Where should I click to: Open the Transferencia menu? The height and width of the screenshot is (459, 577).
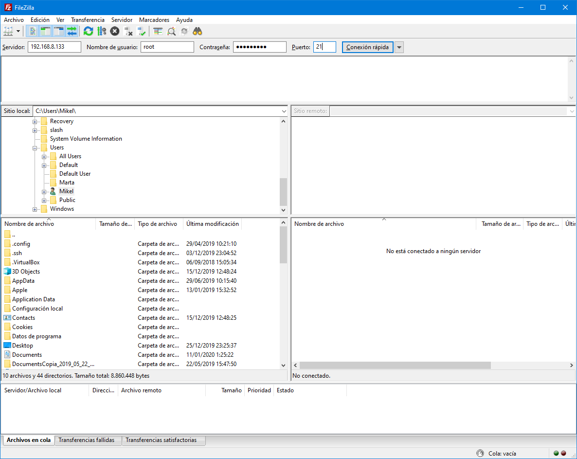coord(88,20)
